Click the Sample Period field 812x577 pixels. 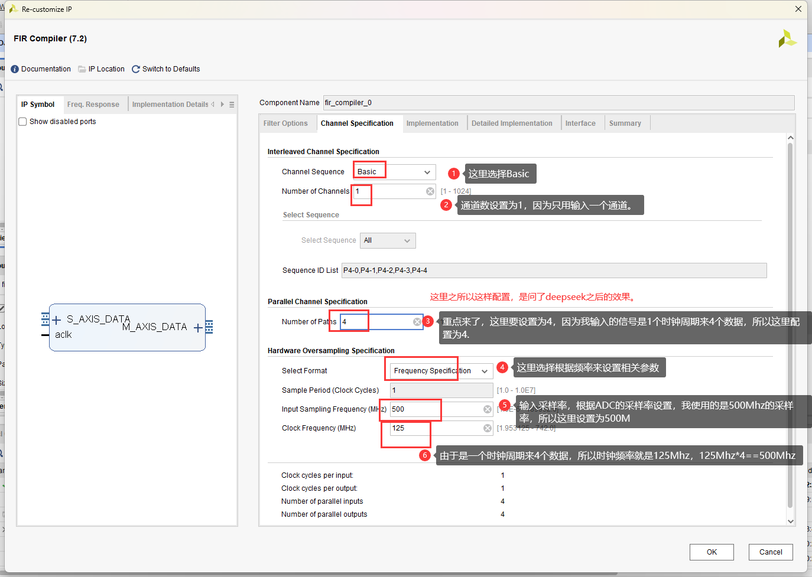click(x=441, y=390)
